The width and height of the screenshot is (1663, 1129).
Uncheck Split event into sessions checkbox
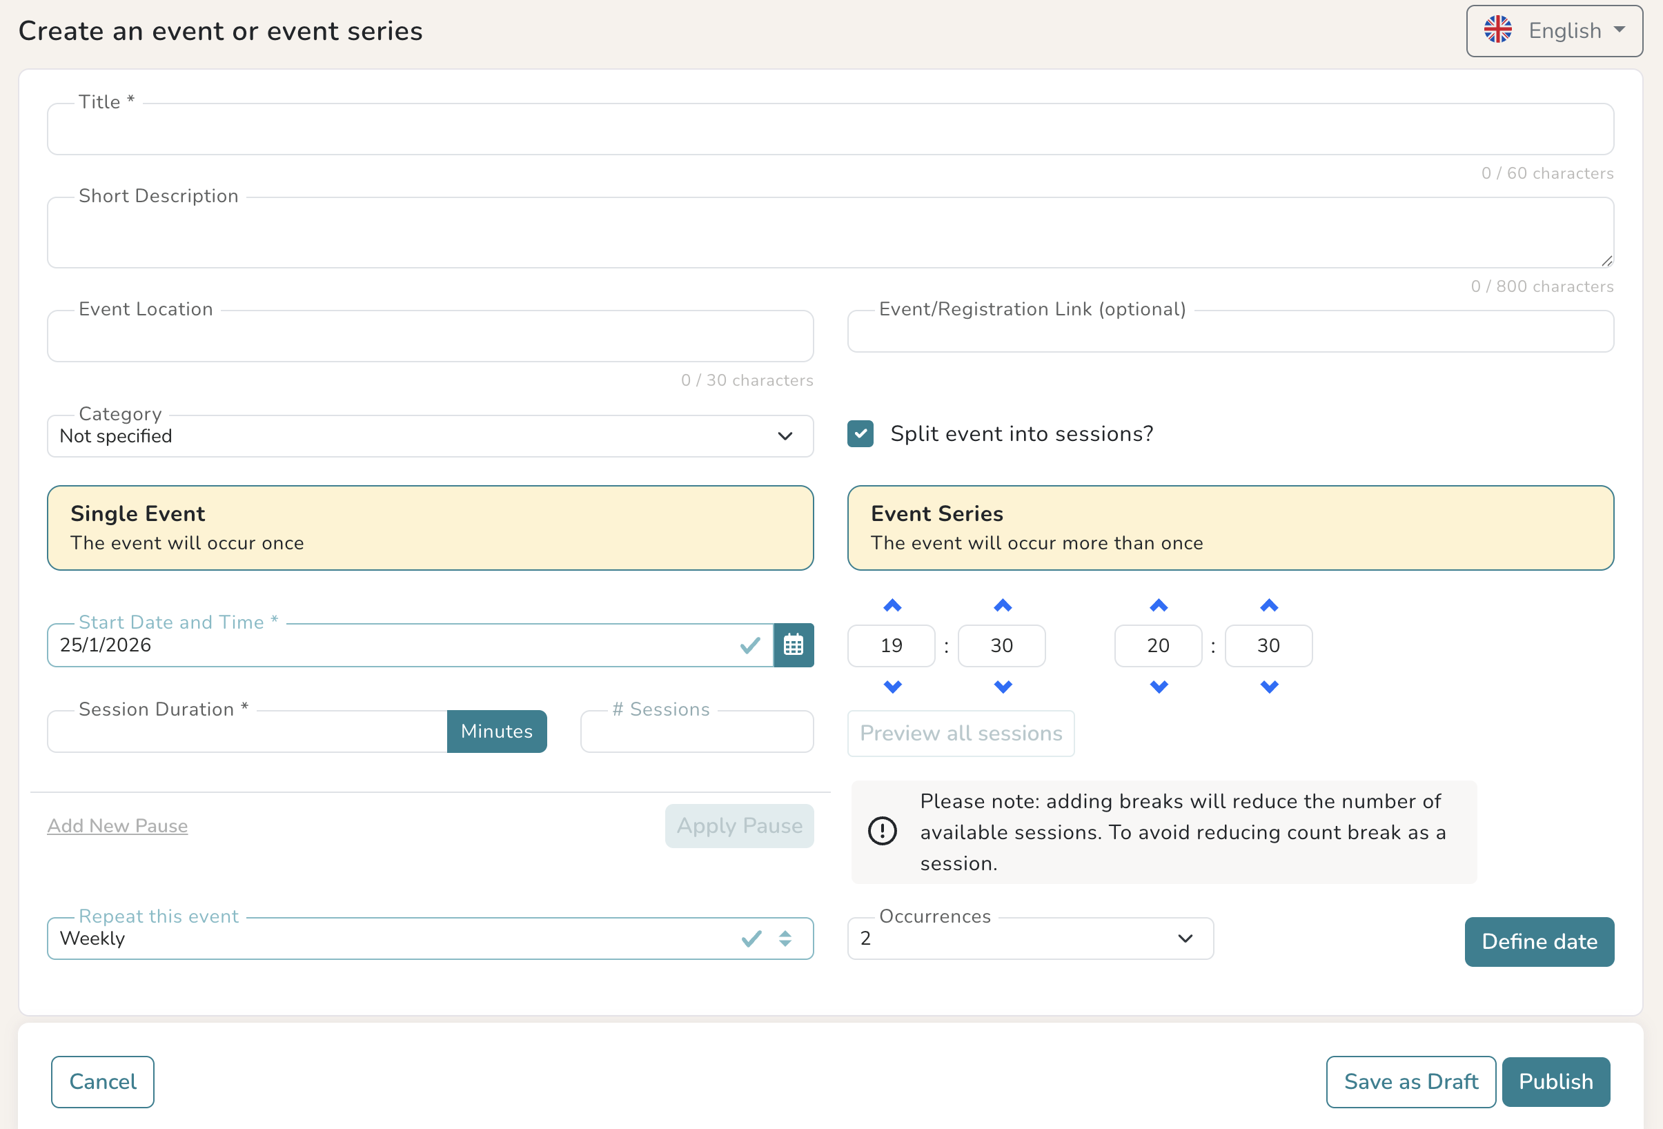(x=860, y=433)
